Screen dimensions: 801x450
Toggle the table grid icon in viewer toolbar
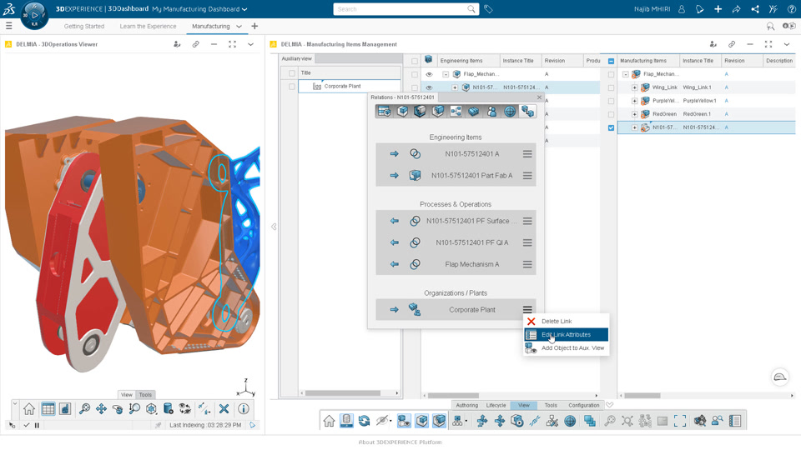(x=48, y=408)
